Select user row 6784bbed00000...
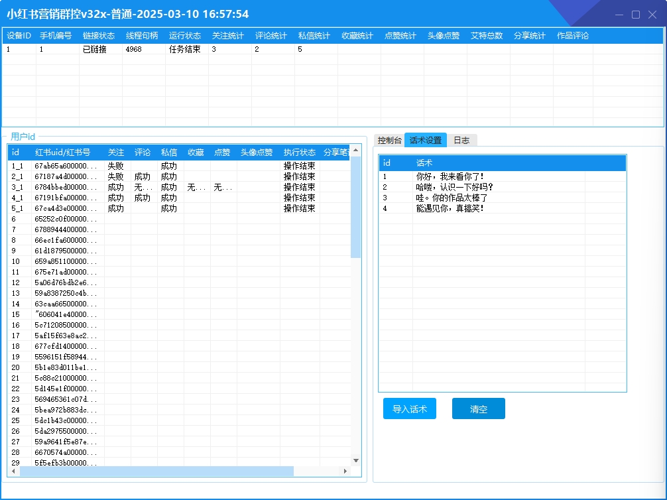The height and width of the screenshot is (500, 667). 178,187
